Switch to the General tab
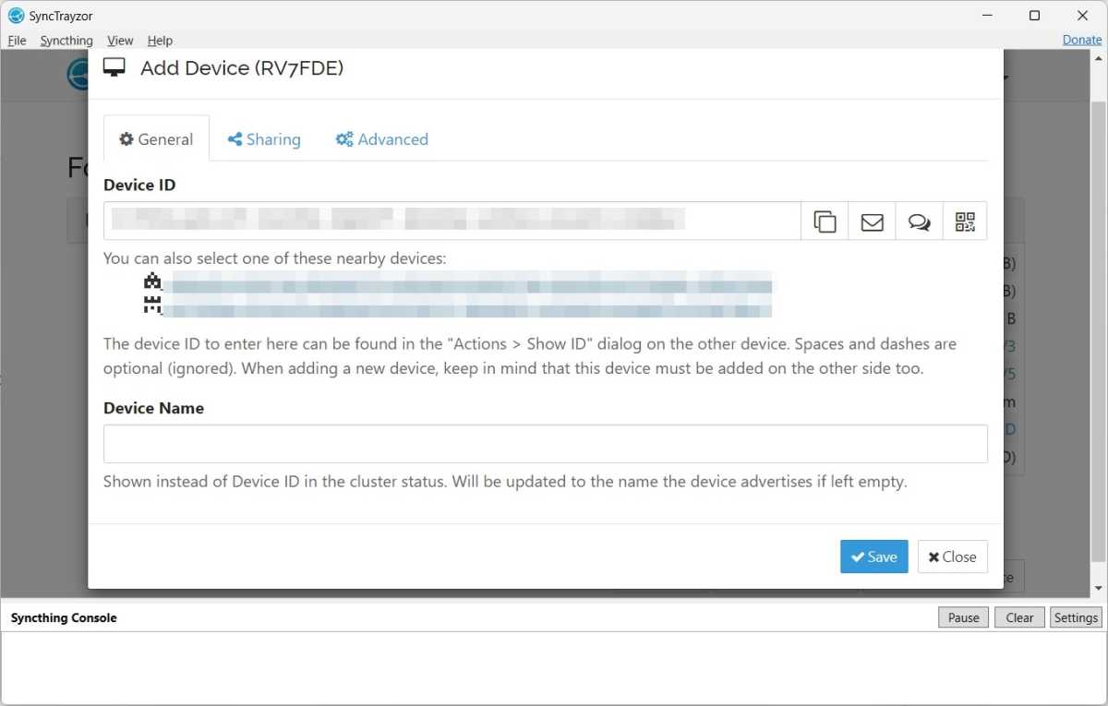 click(156, 139)
